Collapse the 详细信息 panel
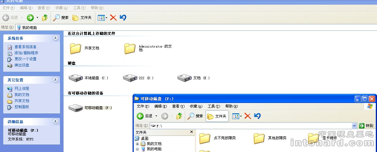 pyautogui.click(x=55, y=122)
